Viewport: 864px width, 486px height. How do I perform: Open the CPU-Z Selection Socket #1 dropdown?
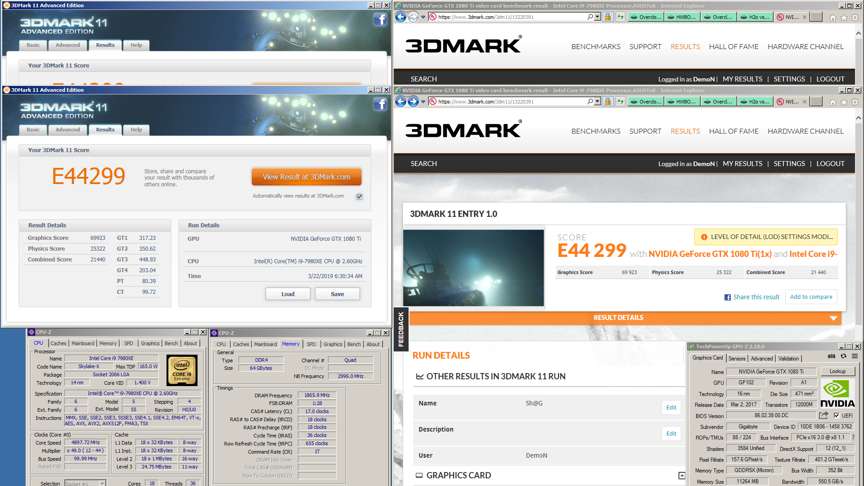(x=102, y=483)
